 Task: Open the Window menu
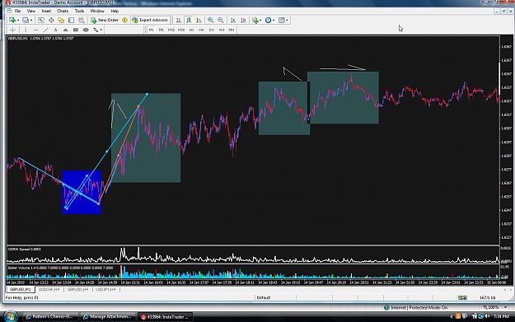(x=97, y=11)
